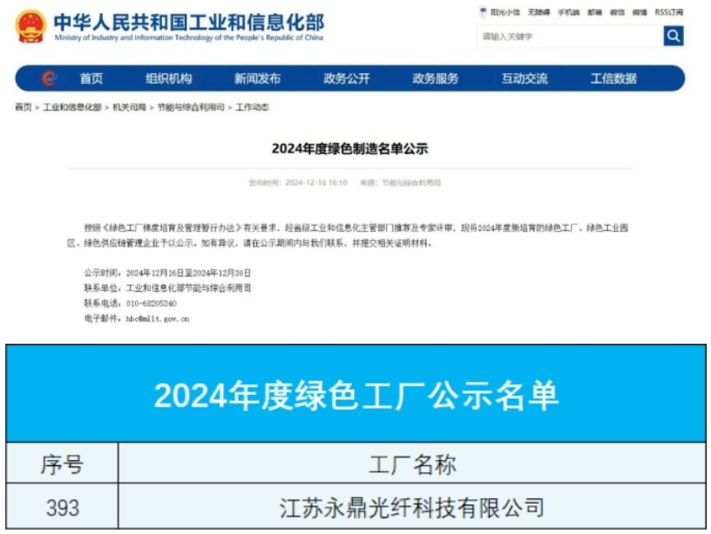The height and width of the screenshot is (534, 711).
Task: Click the cell 江苏永鼎光纤科技有限公司
Action: (x=412, y=507)
